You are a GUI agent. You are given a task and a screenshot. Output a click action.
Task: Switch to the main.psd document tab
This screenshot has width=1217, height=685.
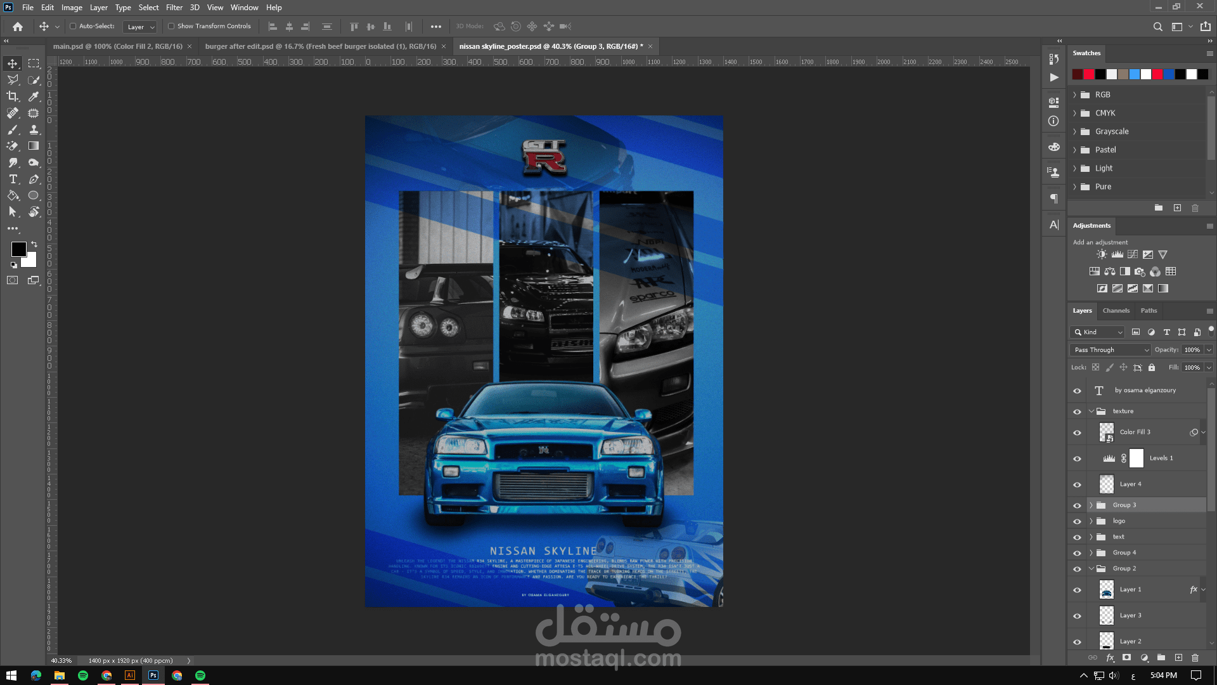coord(117,46)
